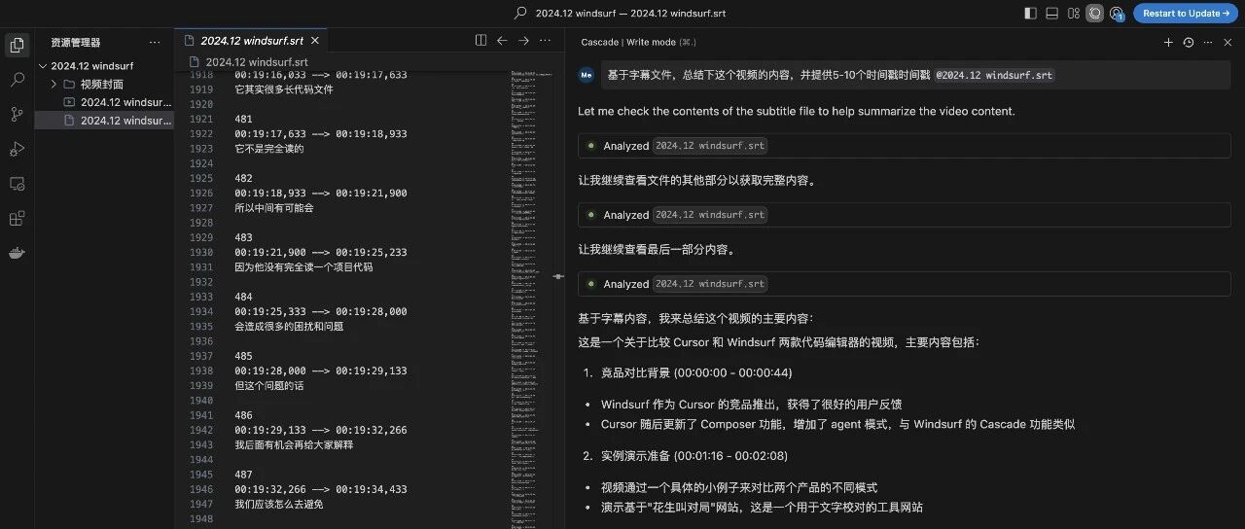The height and width of the screenshot is (529, 1245).
Task: Click the text 它不是完全读的
Action: [x=269, y=149]
